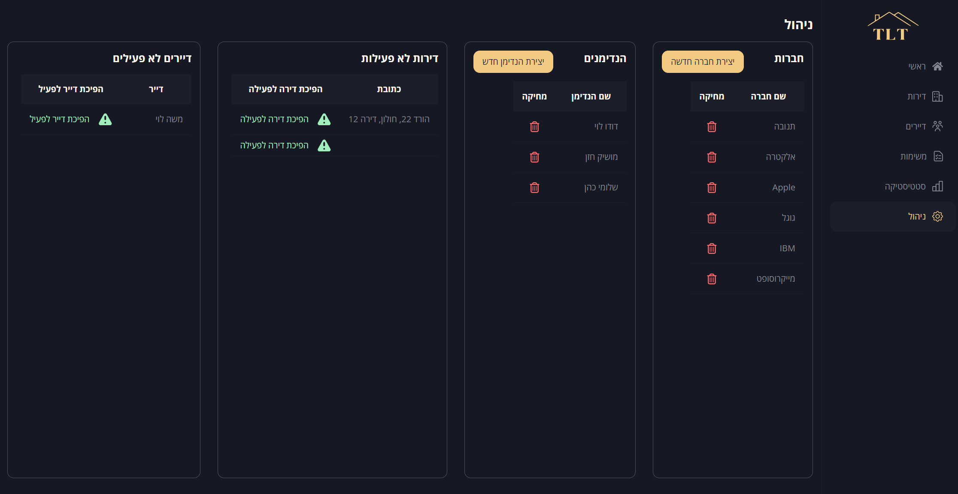Screen dimensions: 958x494
Task: Select tenant name משה לוי
Action: click(169, 119)
